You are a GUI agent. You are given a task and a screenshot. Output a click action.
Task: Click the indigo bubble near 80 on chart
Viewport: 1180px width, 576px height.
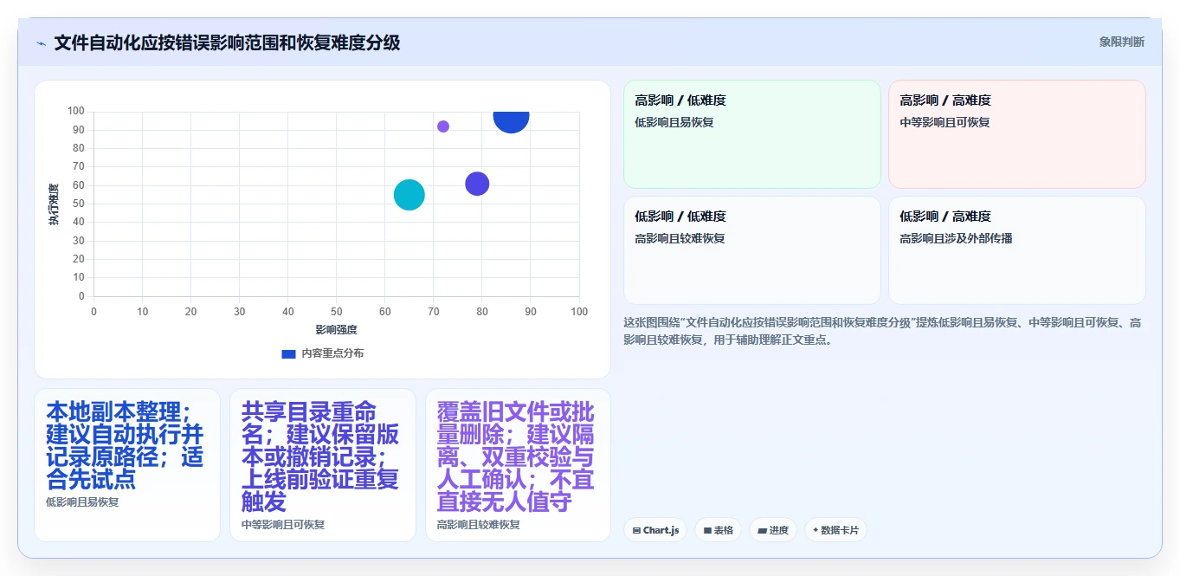[477, 184]
